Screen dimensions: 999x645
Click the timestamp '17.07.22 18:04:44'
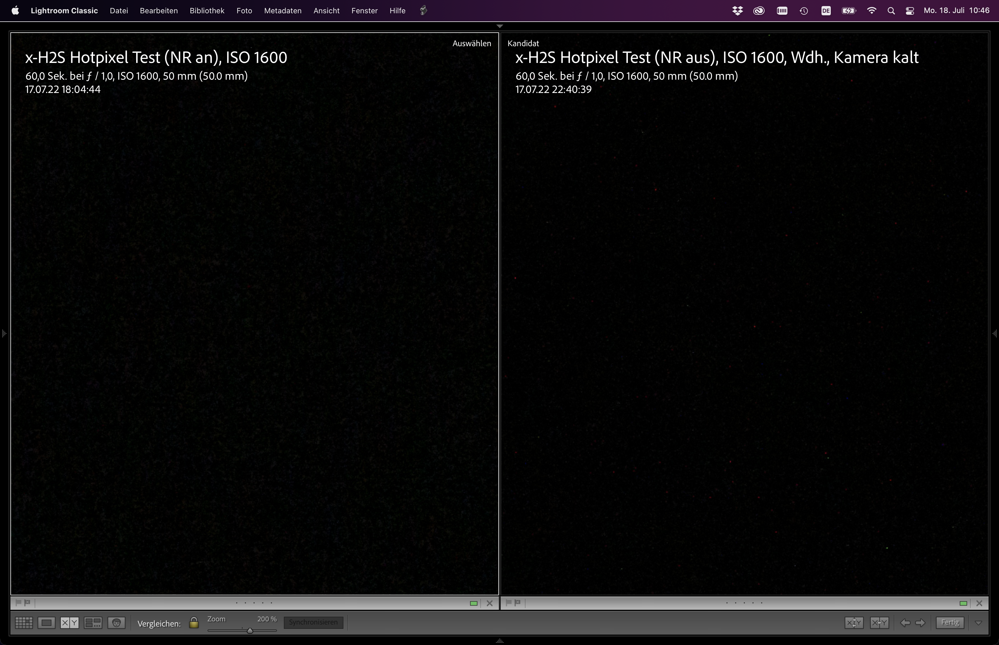(63, 89)
